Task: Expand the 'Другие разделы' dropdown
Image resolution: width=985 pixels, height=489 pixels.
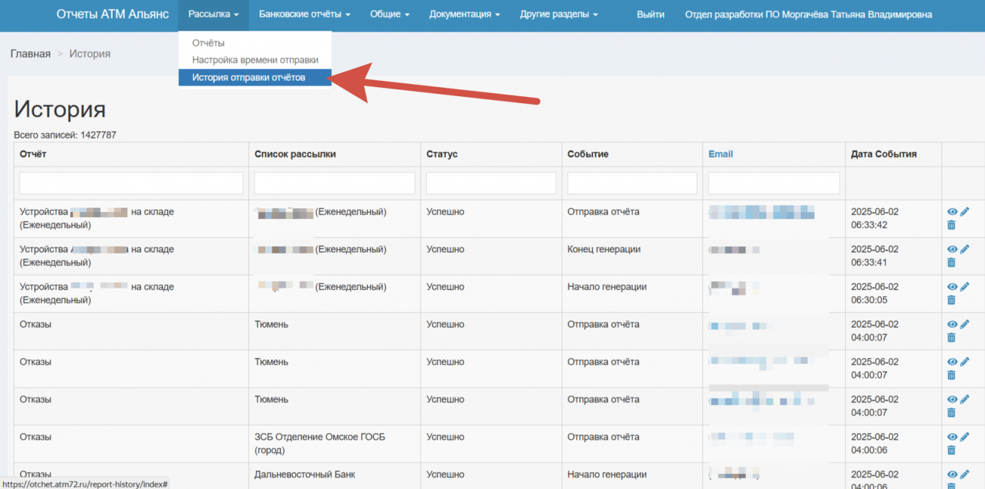Action: click(558, 15)
